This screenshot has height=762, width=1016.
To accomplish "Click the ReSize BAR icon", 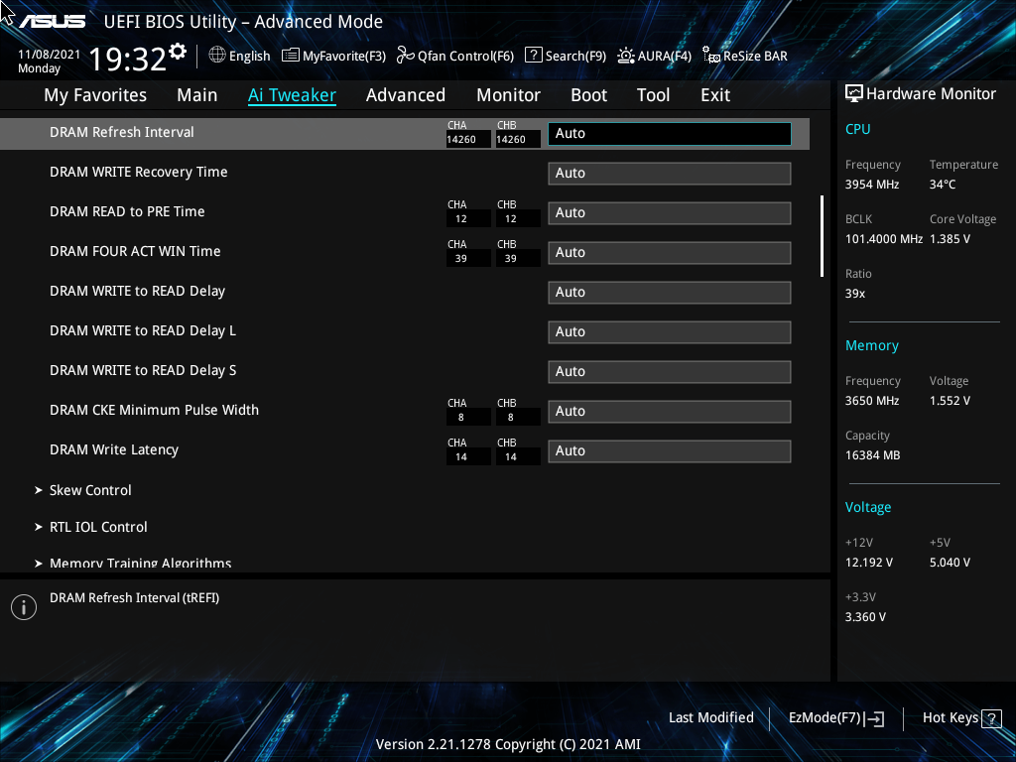I will tap(711, 56).
